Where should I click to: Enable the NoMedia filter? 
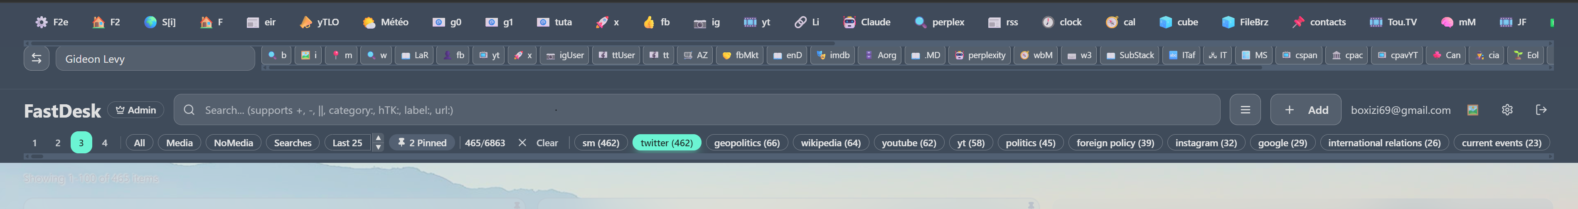(233, 143)
